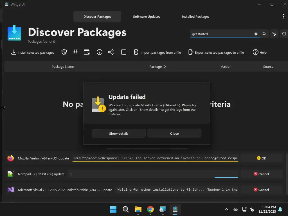
Task: Reload packages with refresh icon
Action: (284, 34)
